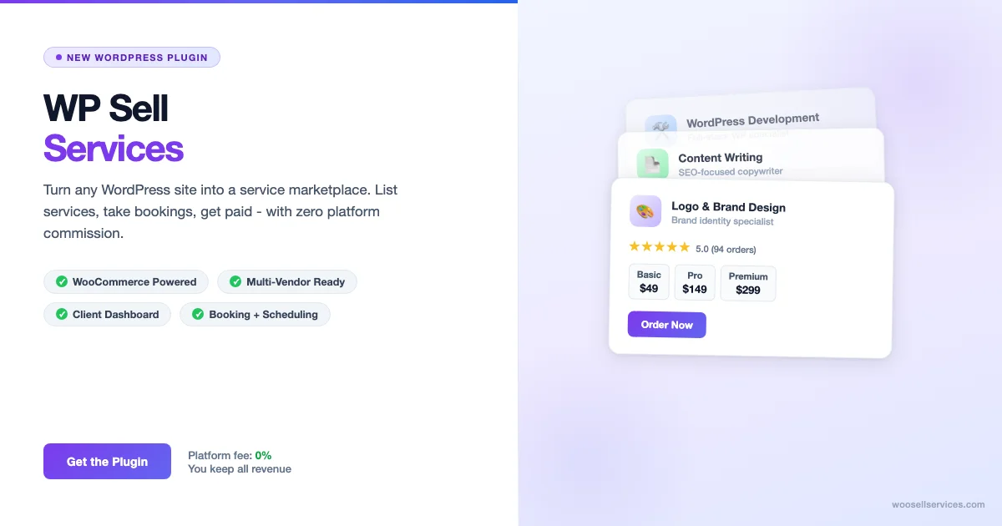Select the Basic $49 pricing tier

tap(649, 282)
